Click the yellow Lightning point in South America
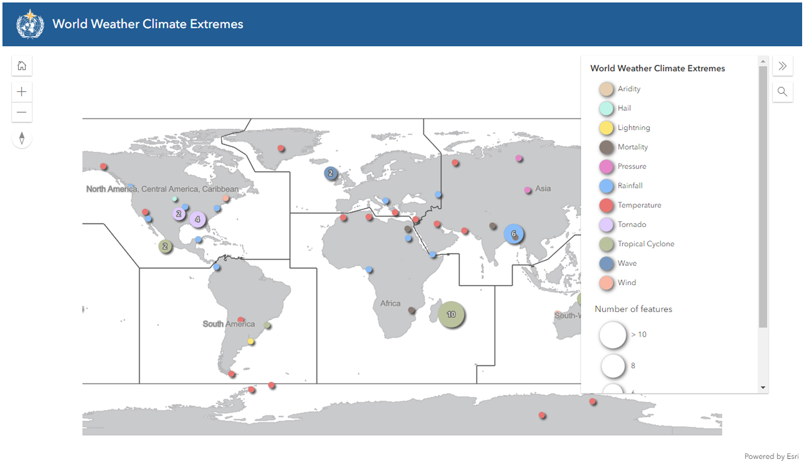804x467 pixels. pyautogui.click(x=250, y=341)
